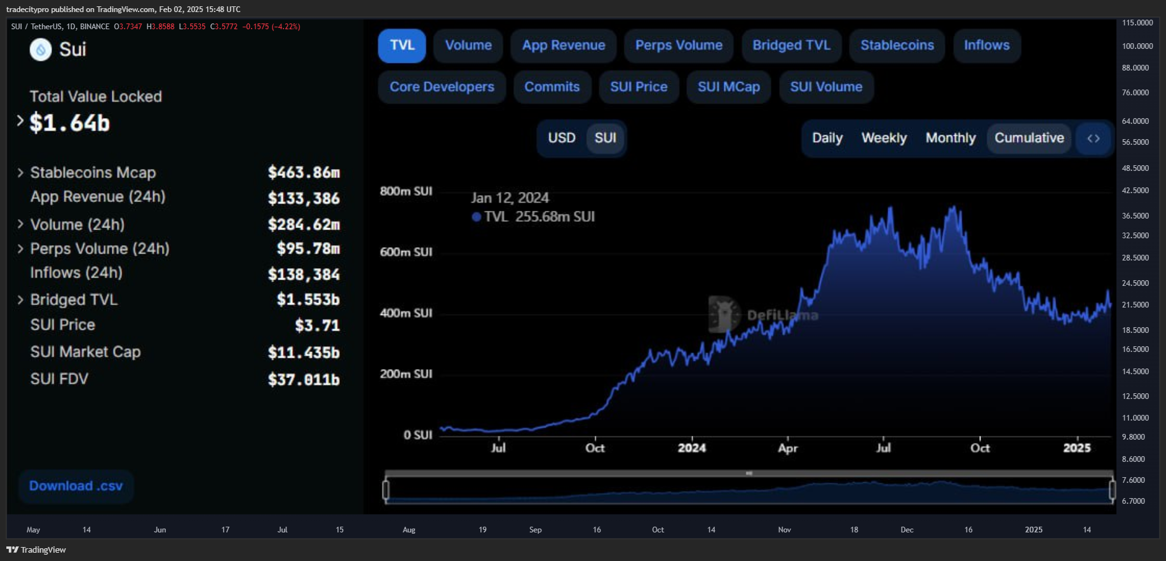This screenshot has width=1166, height=561.
Task: Click the TVL chart peak near Jul
Action: [x=890, y=208]
